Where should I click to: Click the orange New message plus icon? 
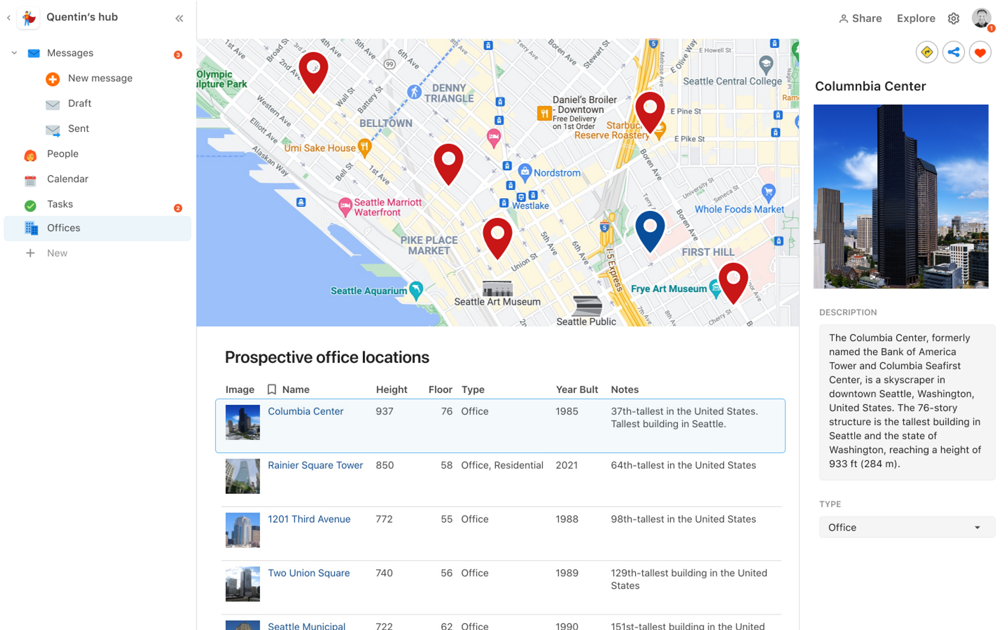click(53, 79)
